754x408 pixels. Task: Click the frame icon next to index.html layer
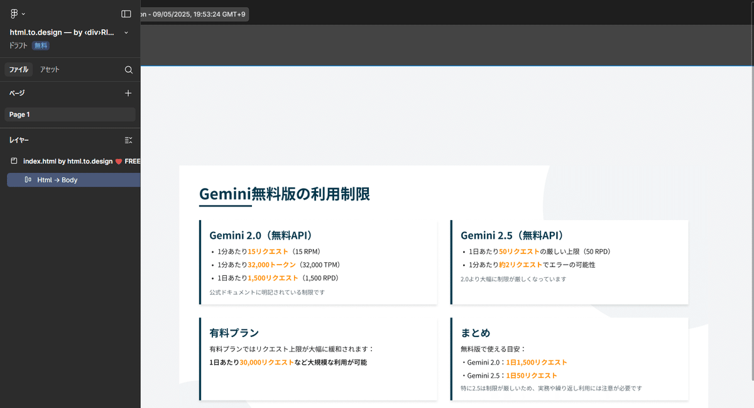(13, 161)
